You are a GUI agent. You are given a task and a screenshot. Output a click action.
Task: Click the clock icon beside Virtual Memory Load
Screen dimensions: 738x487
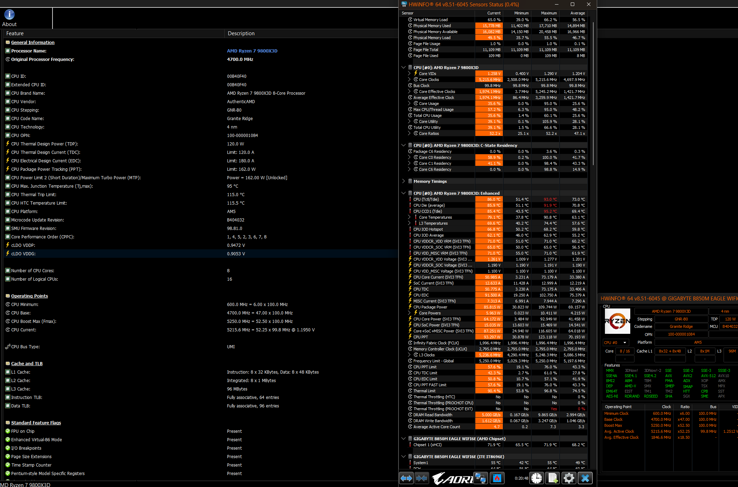410,20
